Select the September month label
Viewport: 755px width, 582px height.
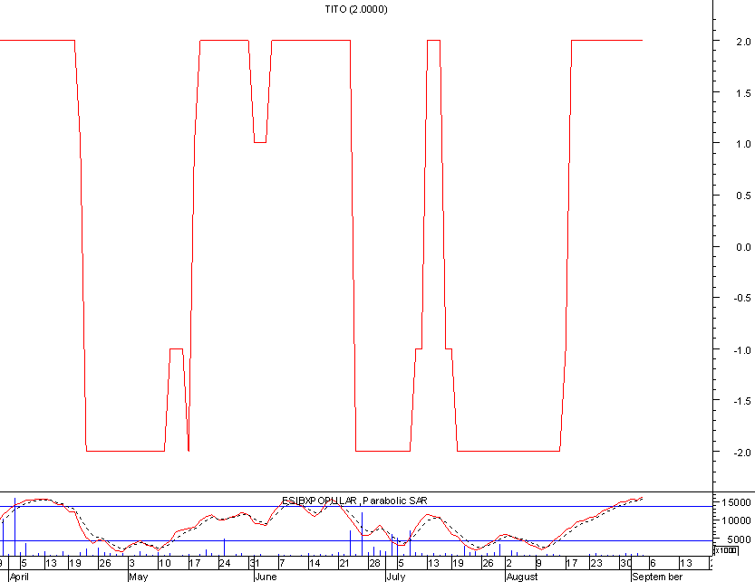tap(657, 577)
